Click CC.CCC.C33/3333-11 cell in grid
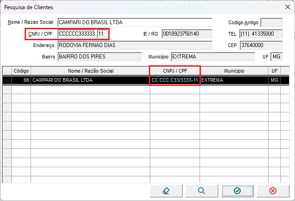The image size is (295, 201). coord(175,80)
